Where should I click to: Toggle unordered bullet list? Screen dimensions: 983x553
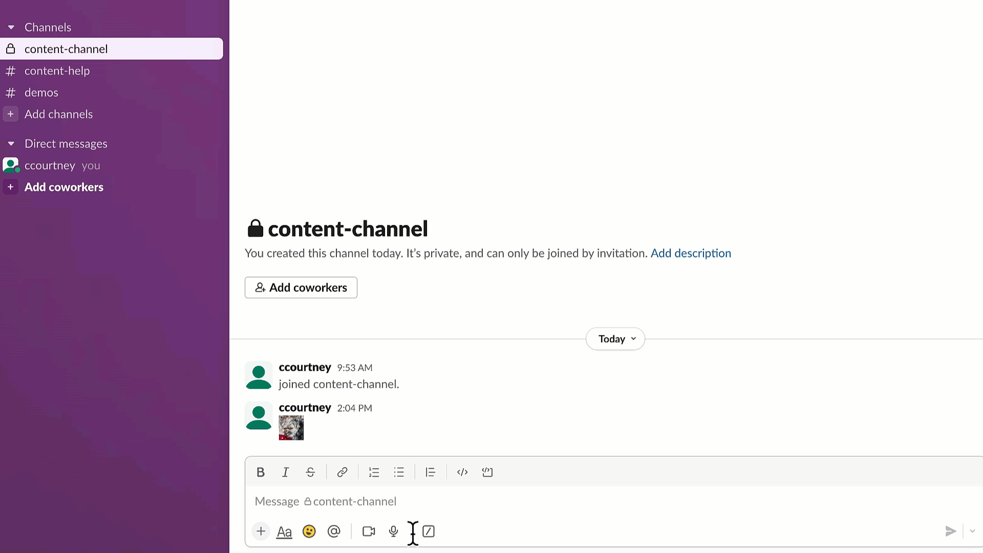(399, 472)
